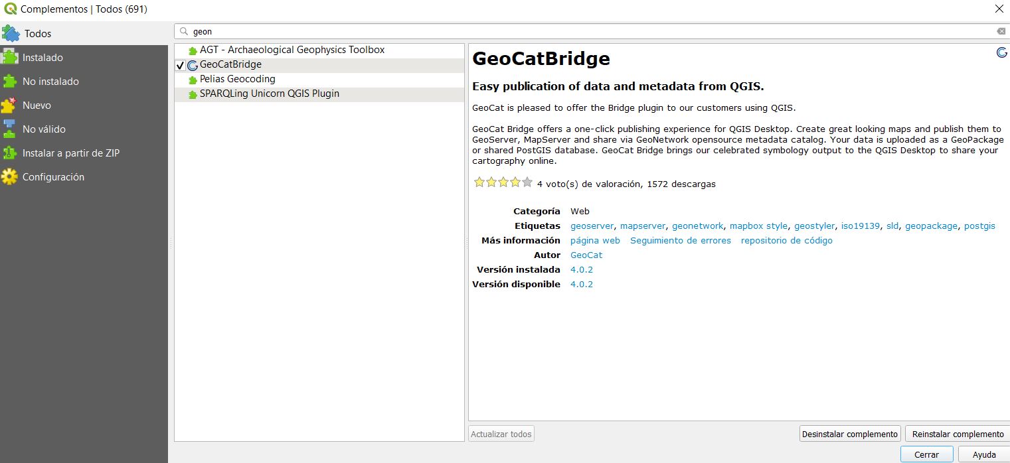Click the No instalado green puzzle icon
Viewport: 1010px width, 463px height.
coord(9,81)
